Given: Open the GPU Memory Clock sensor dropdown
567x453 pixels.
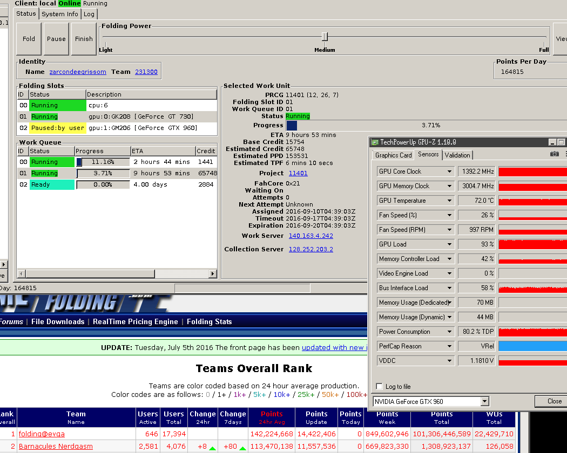Looking at the screenshot, I should pos(449,186).
